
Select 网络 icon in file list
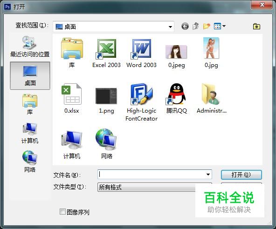(106, 144)
